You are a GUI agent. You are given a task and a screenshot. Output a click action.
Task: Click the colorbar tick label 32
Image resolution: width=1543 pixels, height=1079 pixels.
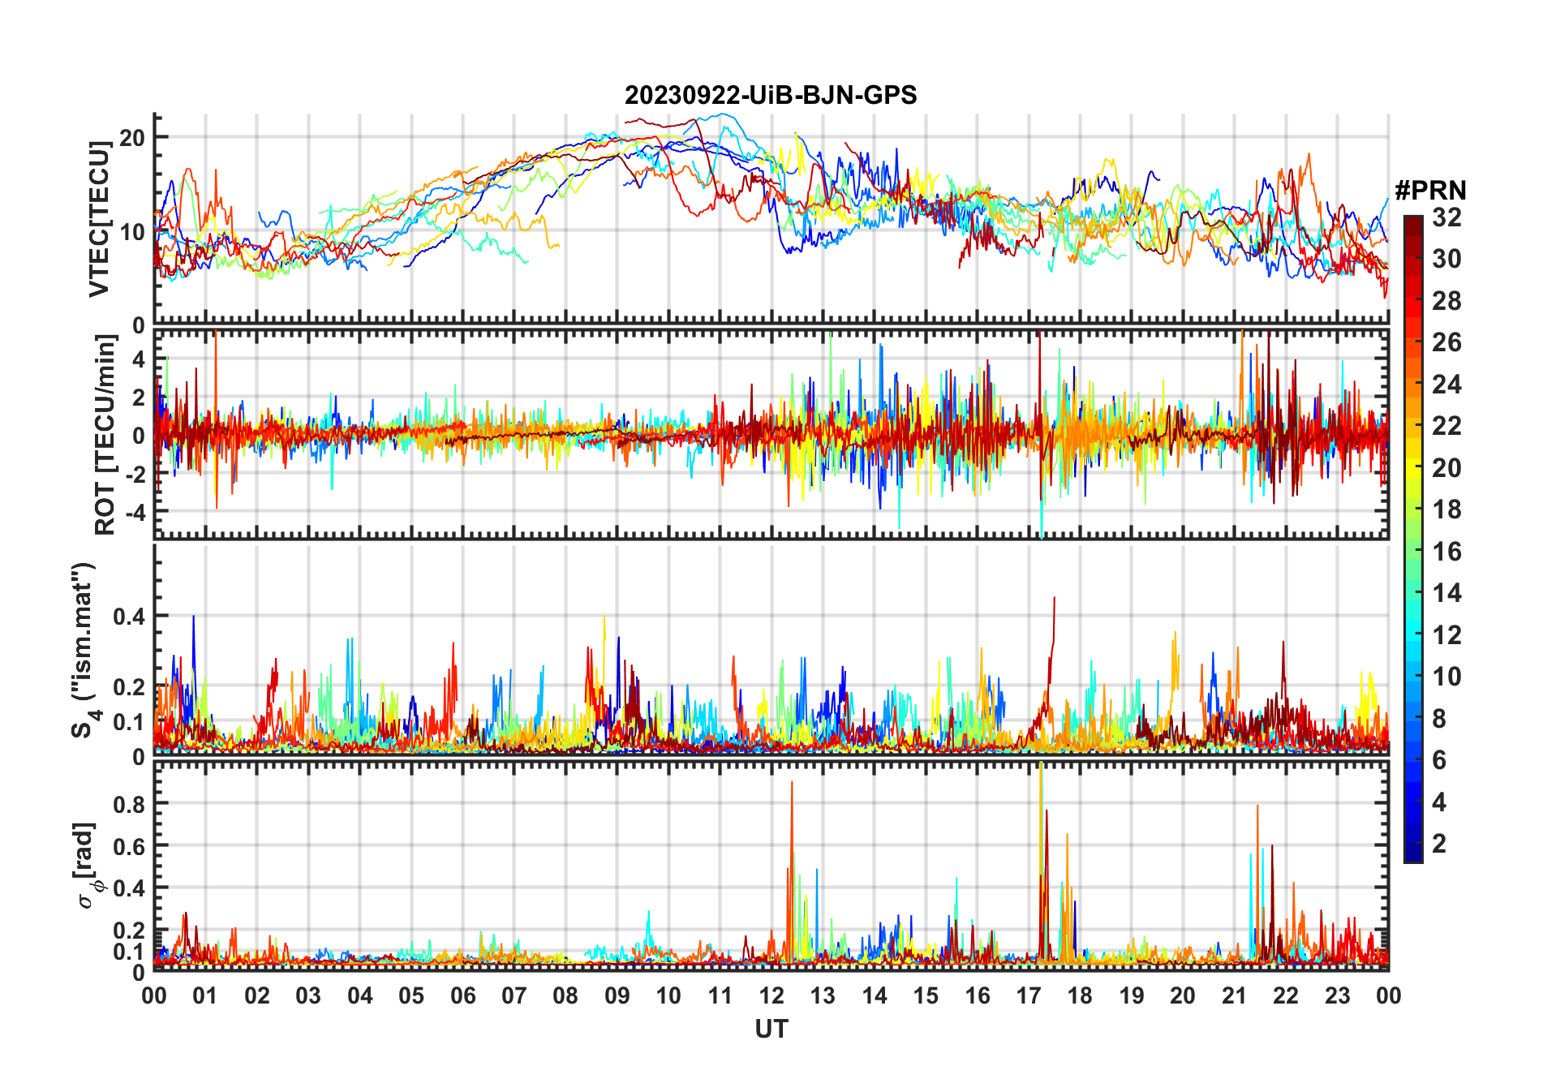point(1446,217)
